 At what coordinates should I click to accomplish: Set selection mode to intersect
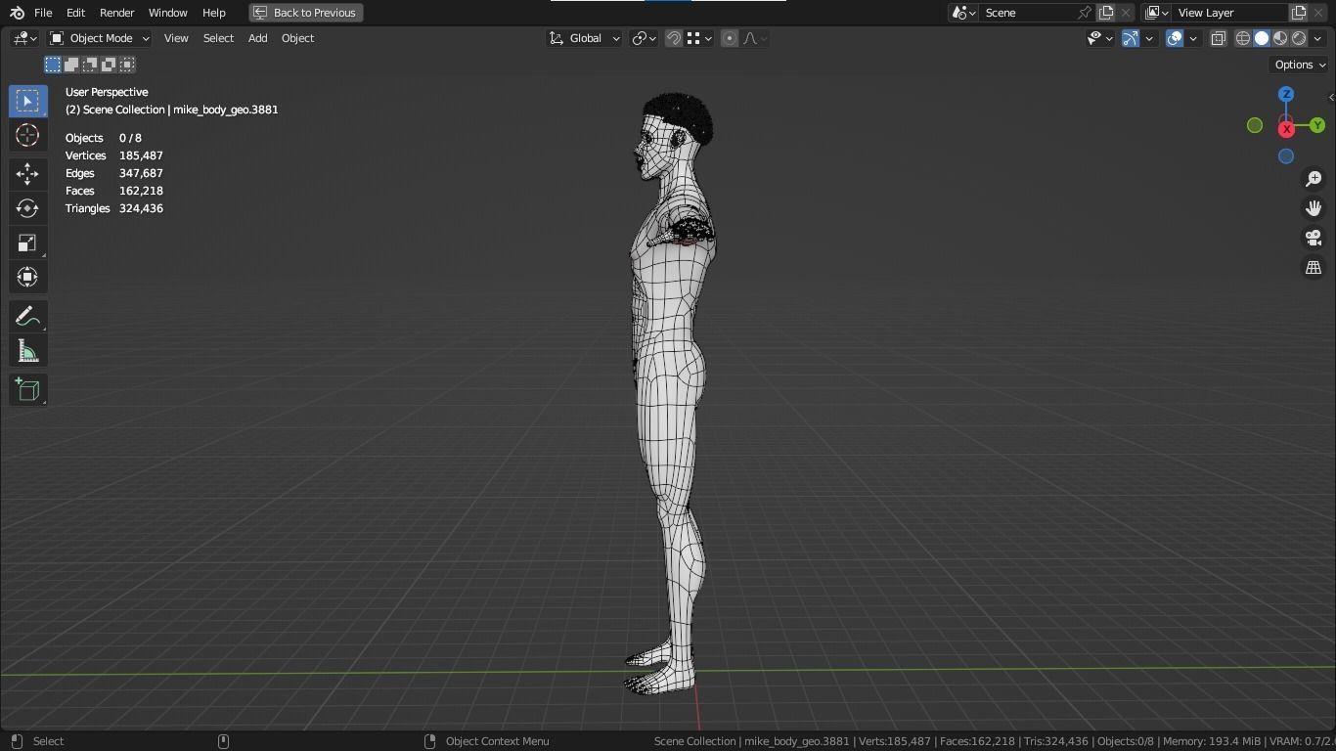[x=127, y=65]
